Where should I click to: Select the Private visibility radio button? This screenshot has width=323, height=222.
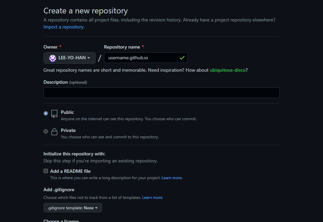coord(46,131)
